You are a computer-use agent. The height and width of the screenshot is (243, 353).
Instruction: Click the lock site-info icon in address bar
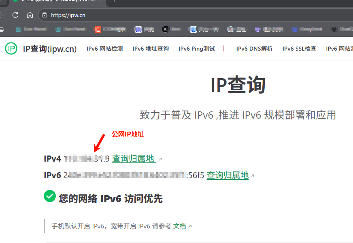tap(45, 15)
